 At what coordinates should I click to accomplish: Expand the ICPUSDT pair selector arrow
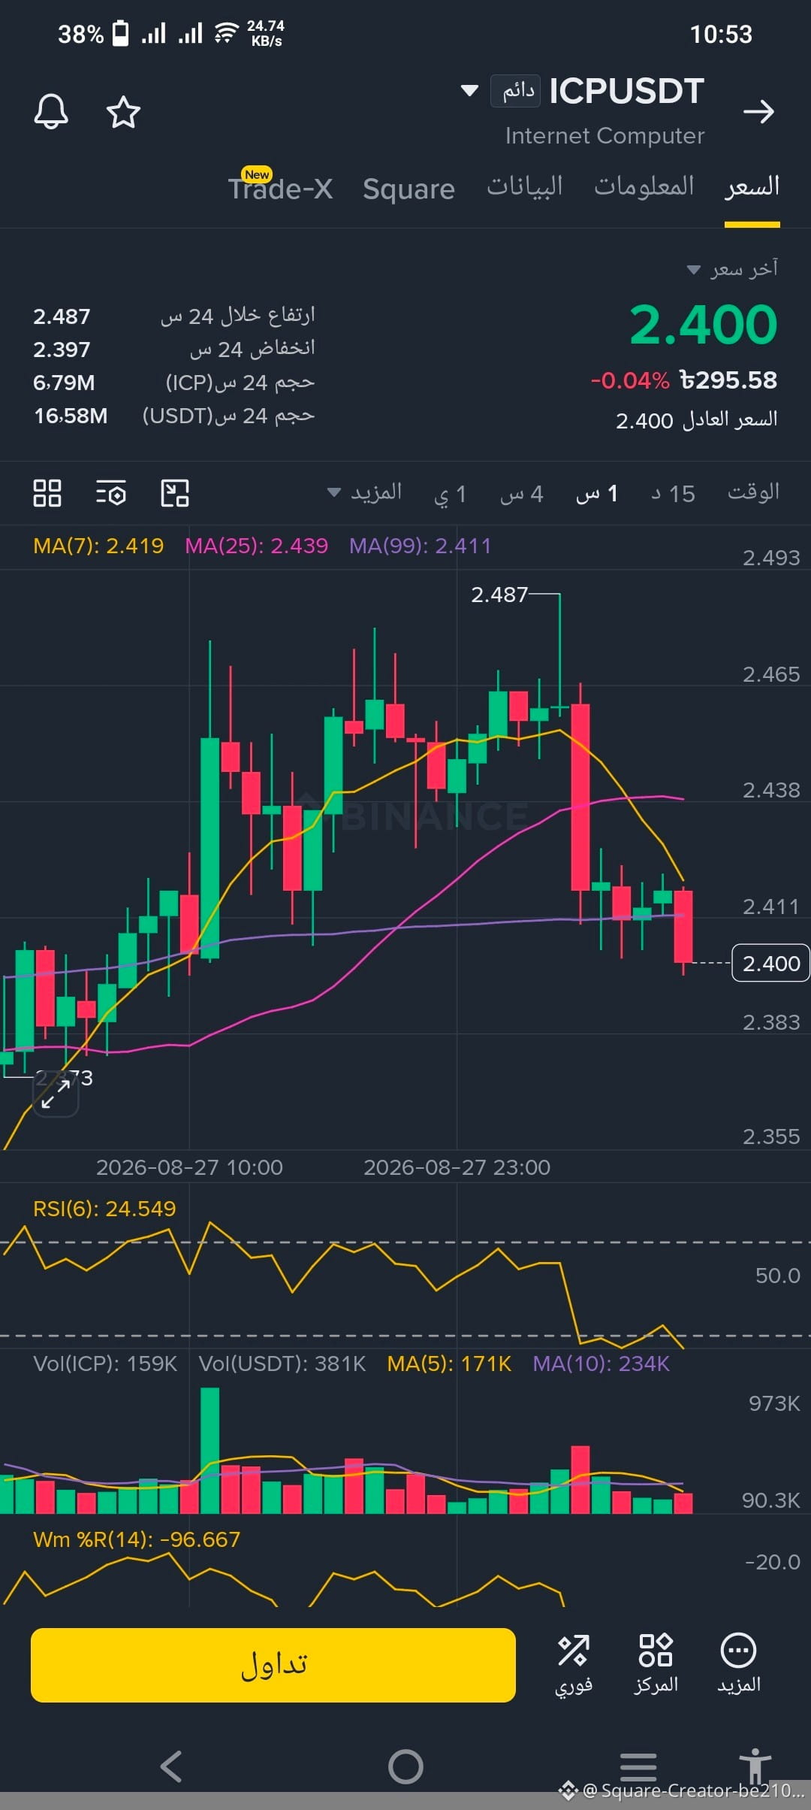click(469, 91)
